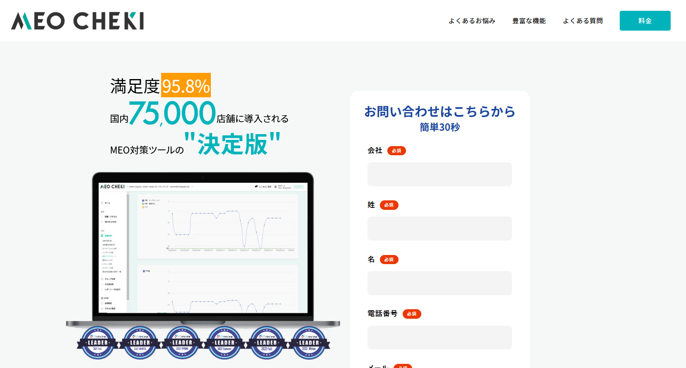Click the ITreview Leader 2022 Winter badge
The height and width of the screenshot is (368, 686).
(140, 343)
